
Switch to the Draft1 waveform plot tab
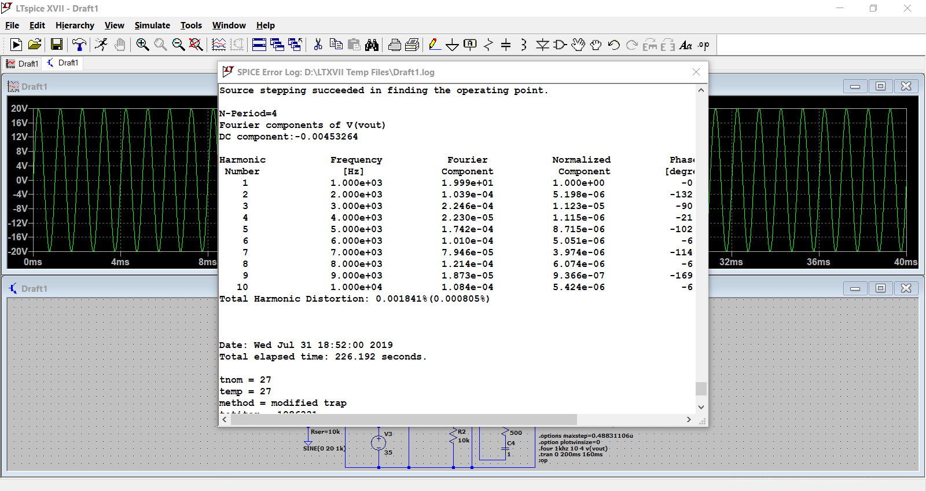pos(22,64)
